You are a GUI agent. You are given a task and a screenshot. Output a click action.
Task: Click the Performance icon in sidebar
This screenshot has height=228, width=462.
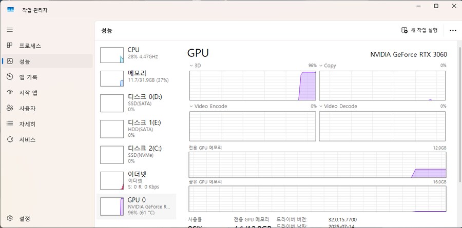(10, 61)
